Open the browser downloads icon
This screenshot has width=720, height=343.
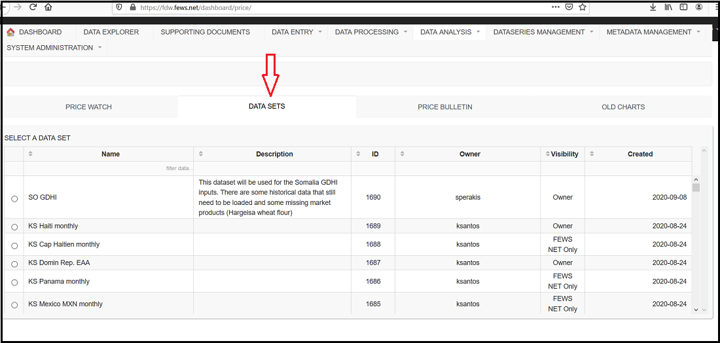click(653, 7)
